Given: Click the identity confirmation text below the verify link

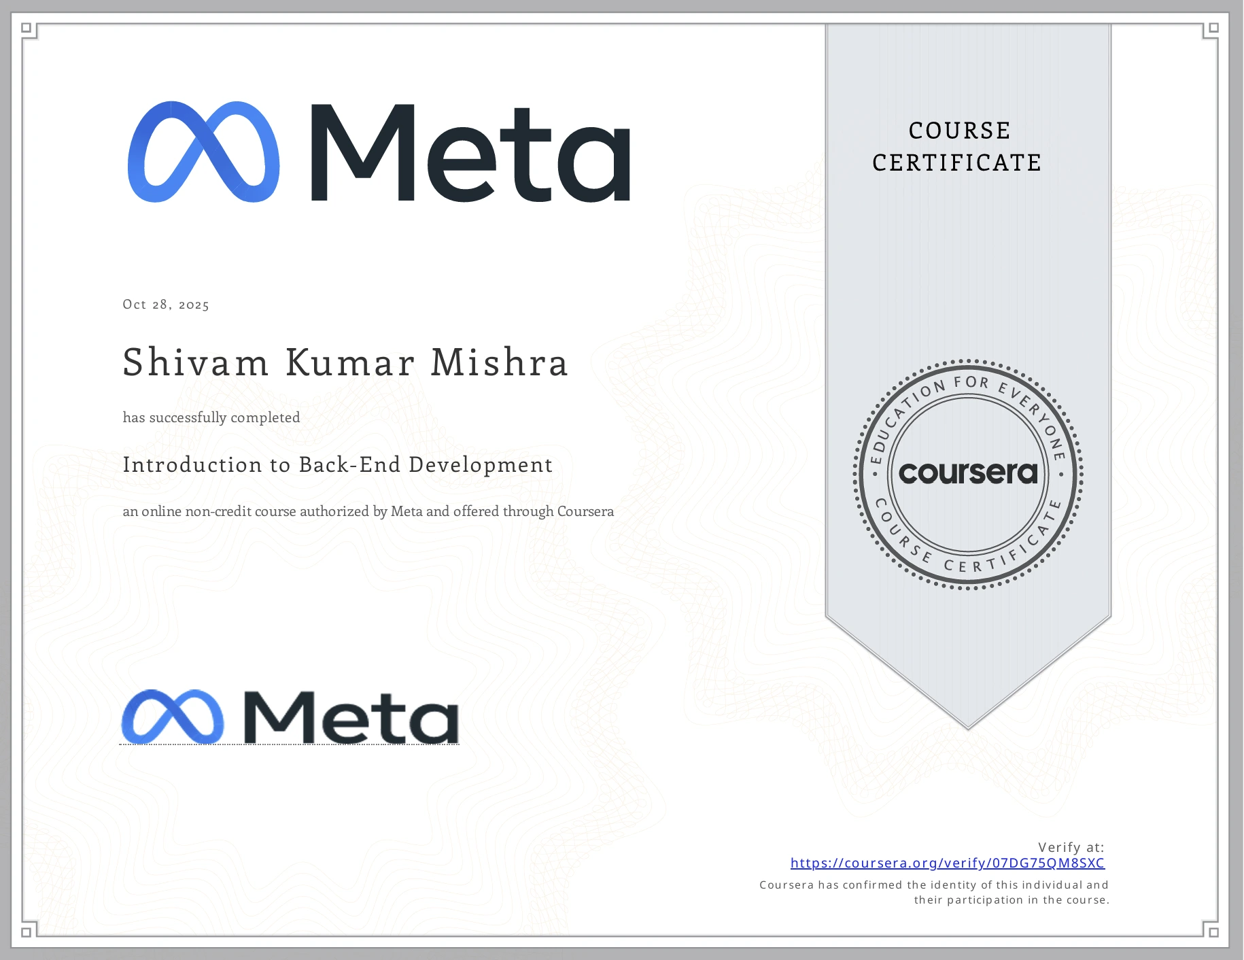Looking at the screenshot, I should 933,892.
